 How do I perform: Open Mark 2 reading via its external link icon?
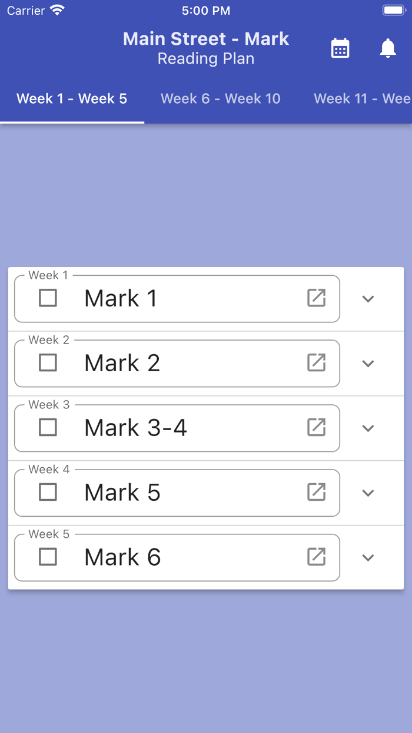coord(317,364)
